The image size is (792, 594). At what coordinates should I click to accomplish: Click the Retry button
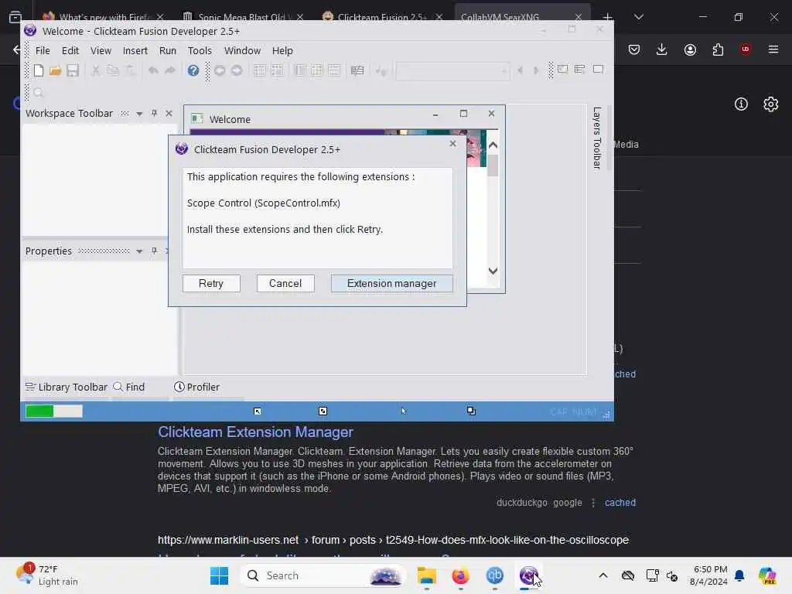(x=211, y=283)
